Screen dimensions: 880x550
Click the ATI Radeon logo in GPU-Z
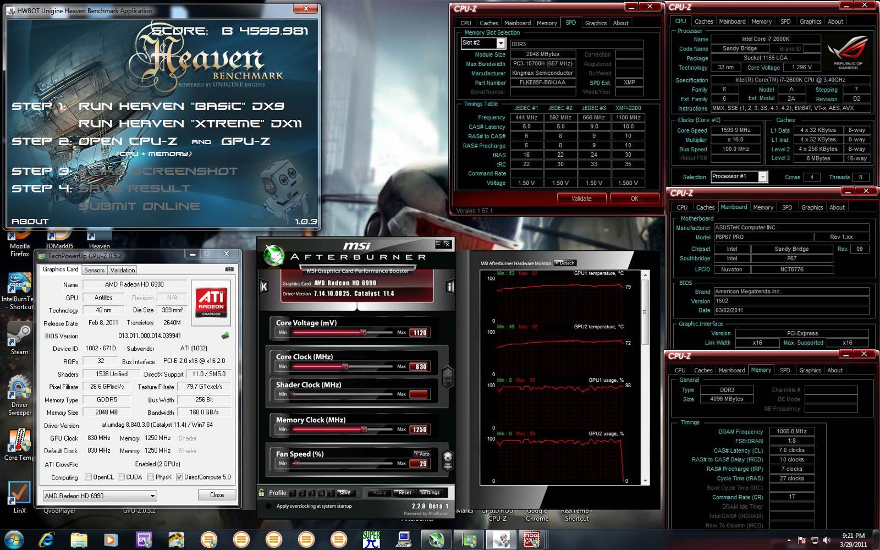coord(211,302)
